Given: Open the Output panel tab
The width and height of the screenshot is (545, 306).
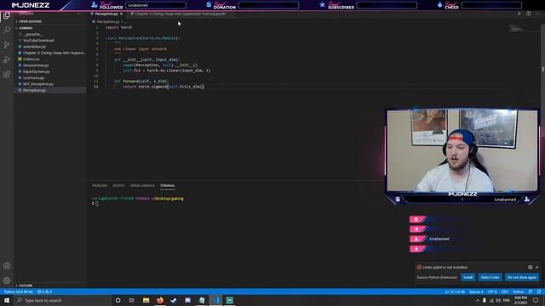Looking at the screenshot, I should pyautogui.click(x=118, y=185).
